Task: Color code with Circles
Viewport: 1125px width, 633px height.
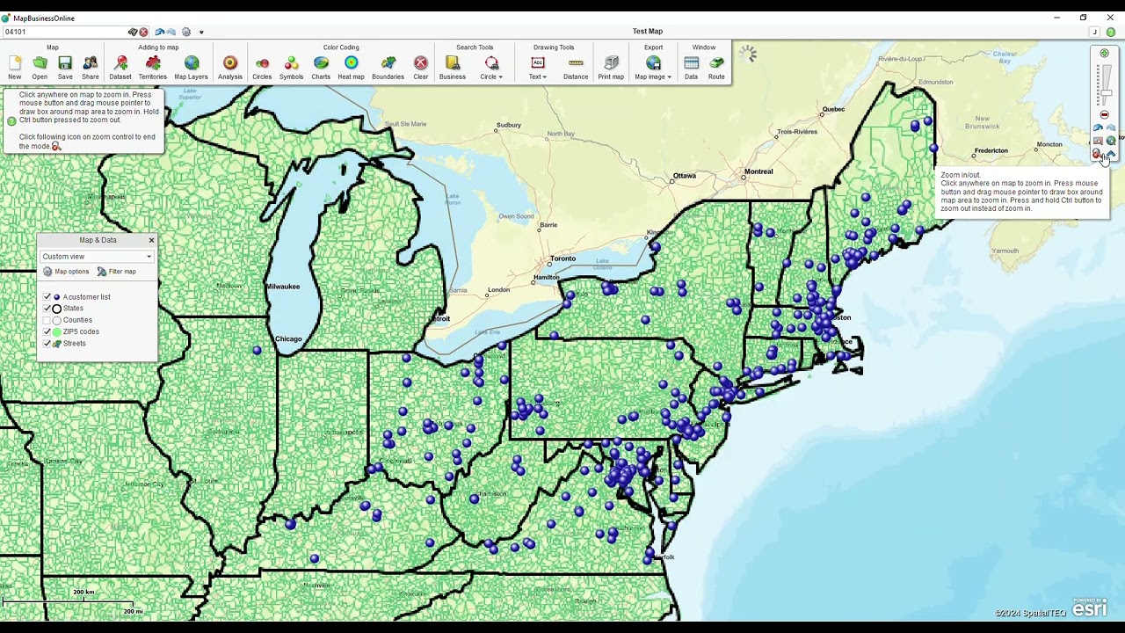Action: point(262,68)
